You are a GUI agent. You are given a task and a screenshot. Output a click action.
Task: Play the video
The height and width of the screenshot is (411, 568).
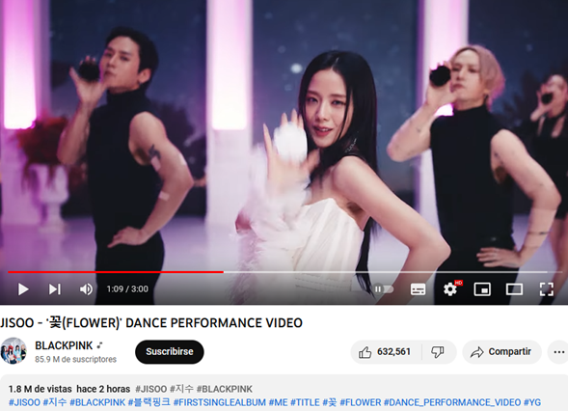click(23, 289)
